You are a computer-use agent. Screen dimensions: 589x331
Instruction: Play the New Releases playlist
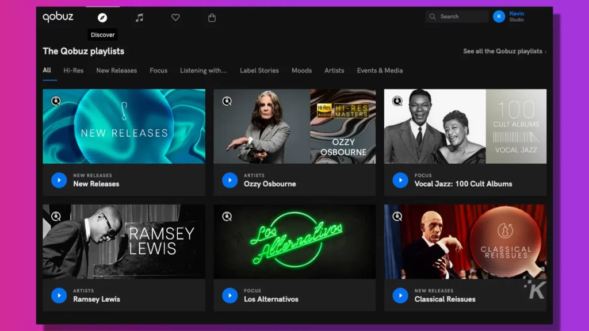(x=59, y=180)
